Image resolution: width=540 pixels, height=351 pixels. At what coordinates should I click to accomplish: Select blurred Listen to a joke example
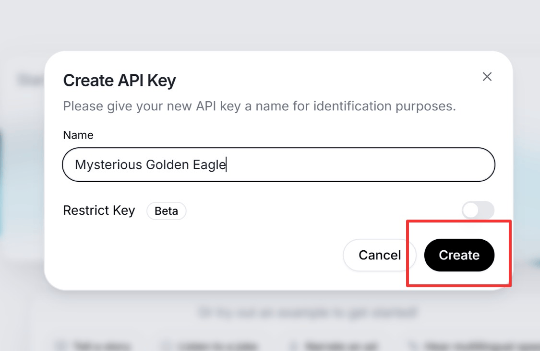[x=218, y=345]
